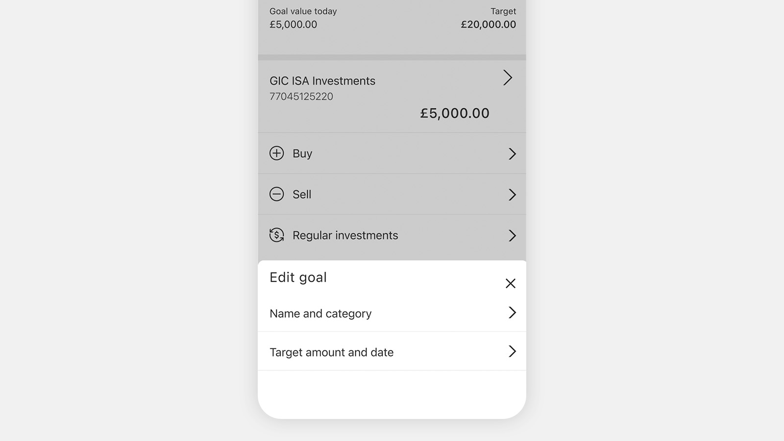784x441 pixels.
Task: Click the Name and category chevron arrow
Action: [x=512, y=313]
